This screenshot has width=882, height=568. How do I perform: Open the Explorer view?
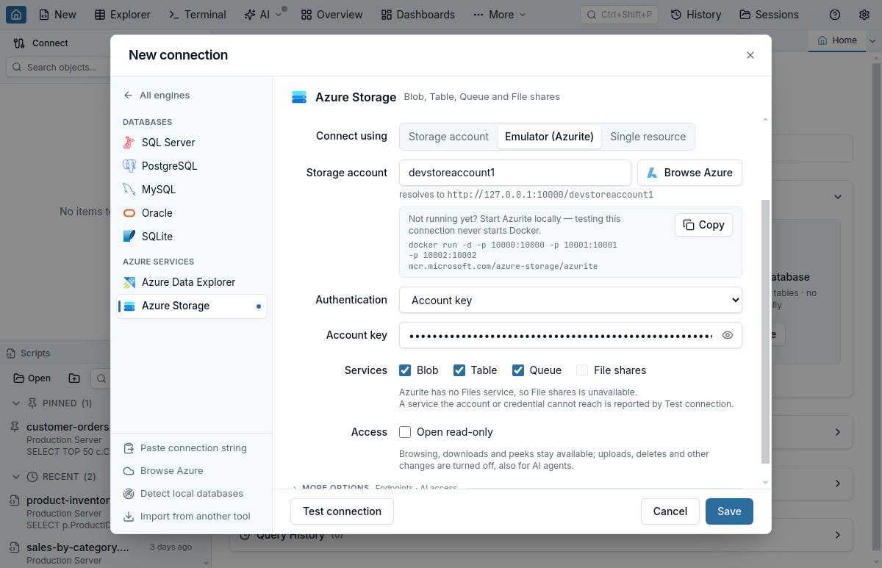[123, 14]
